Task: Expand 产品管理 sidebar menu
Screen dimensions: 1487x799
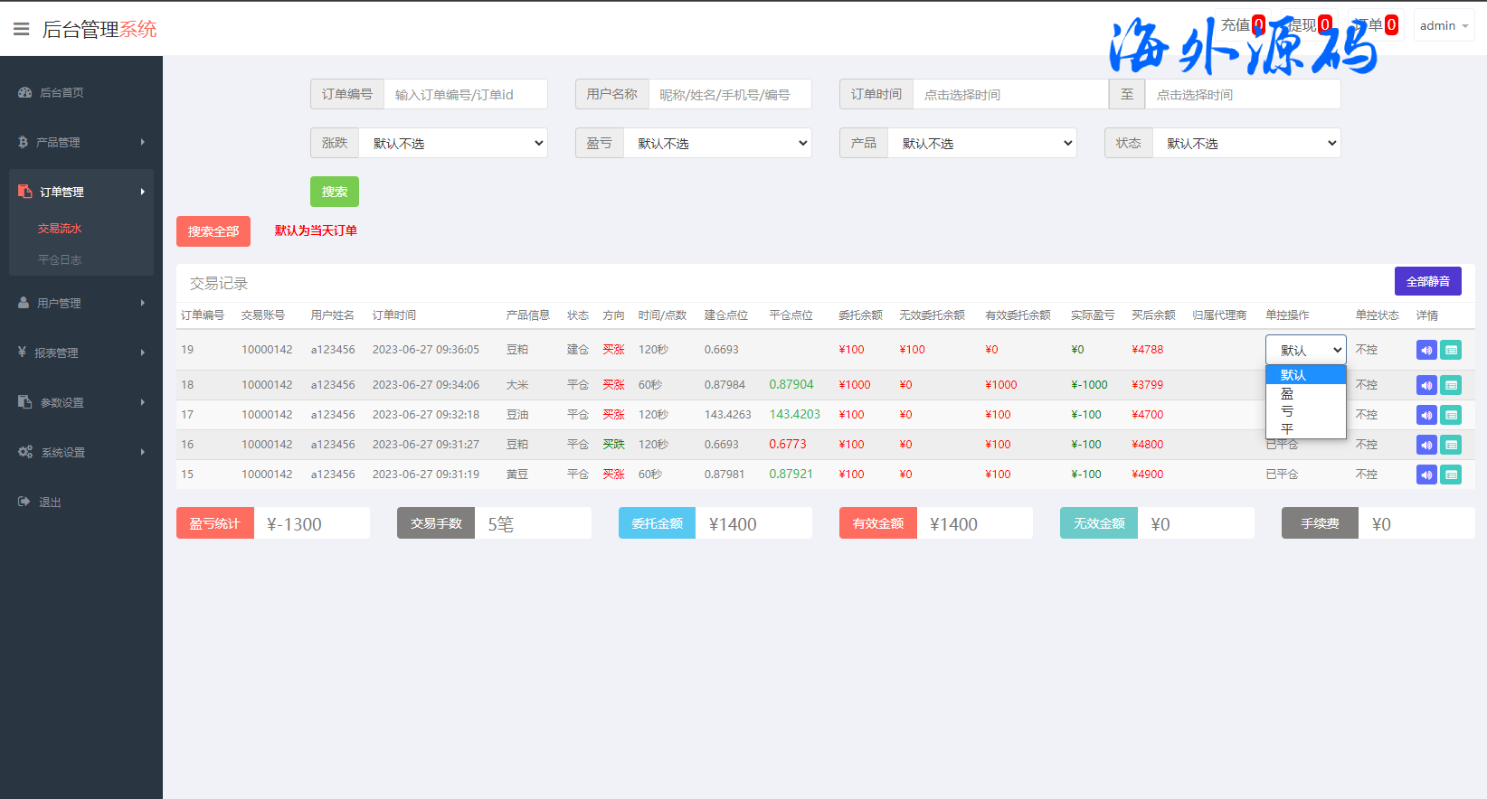Action: 81,142
